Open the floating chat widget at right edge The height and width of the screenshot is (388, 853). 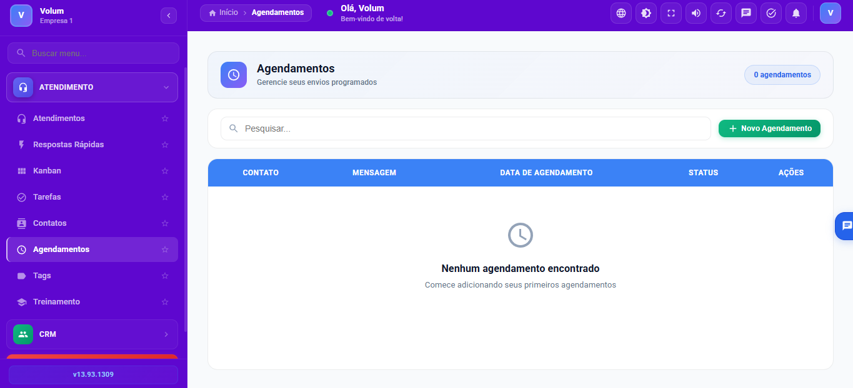click(845, 226)
